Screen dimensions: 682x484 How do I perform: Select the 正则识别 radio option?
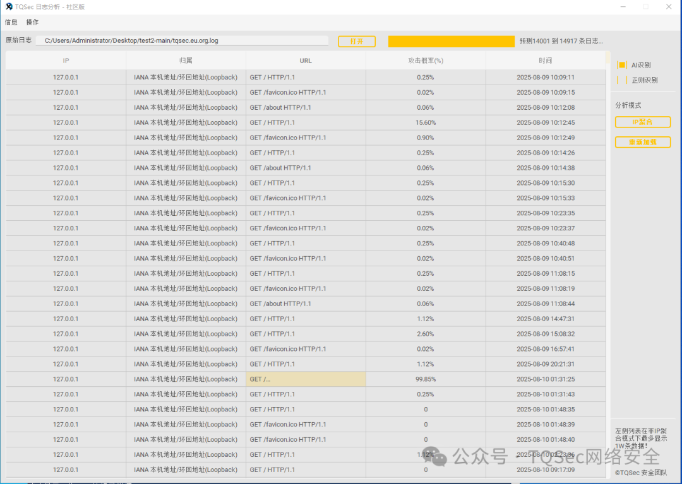(638, 80)
